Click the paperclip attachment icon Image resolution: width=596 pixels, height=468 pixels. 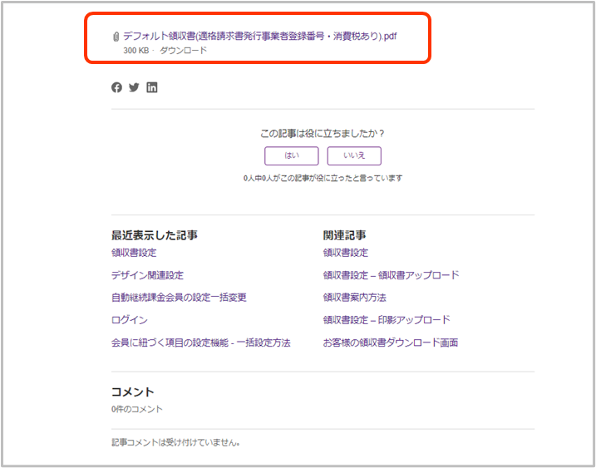pos(116,37)
